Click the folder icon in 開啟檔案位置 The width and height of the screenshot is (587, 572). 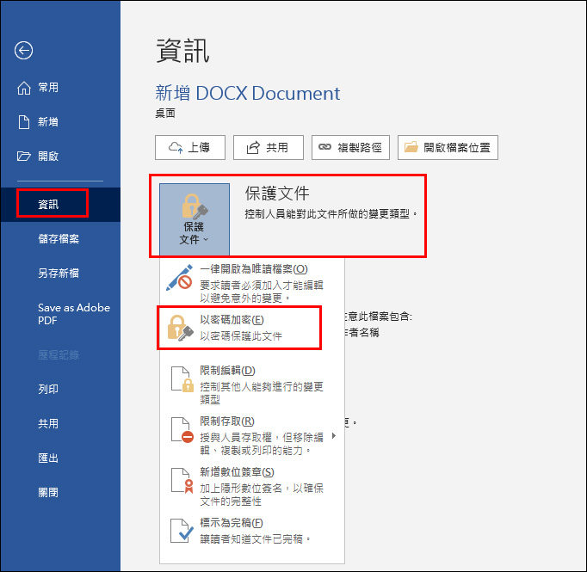point(411,147)
